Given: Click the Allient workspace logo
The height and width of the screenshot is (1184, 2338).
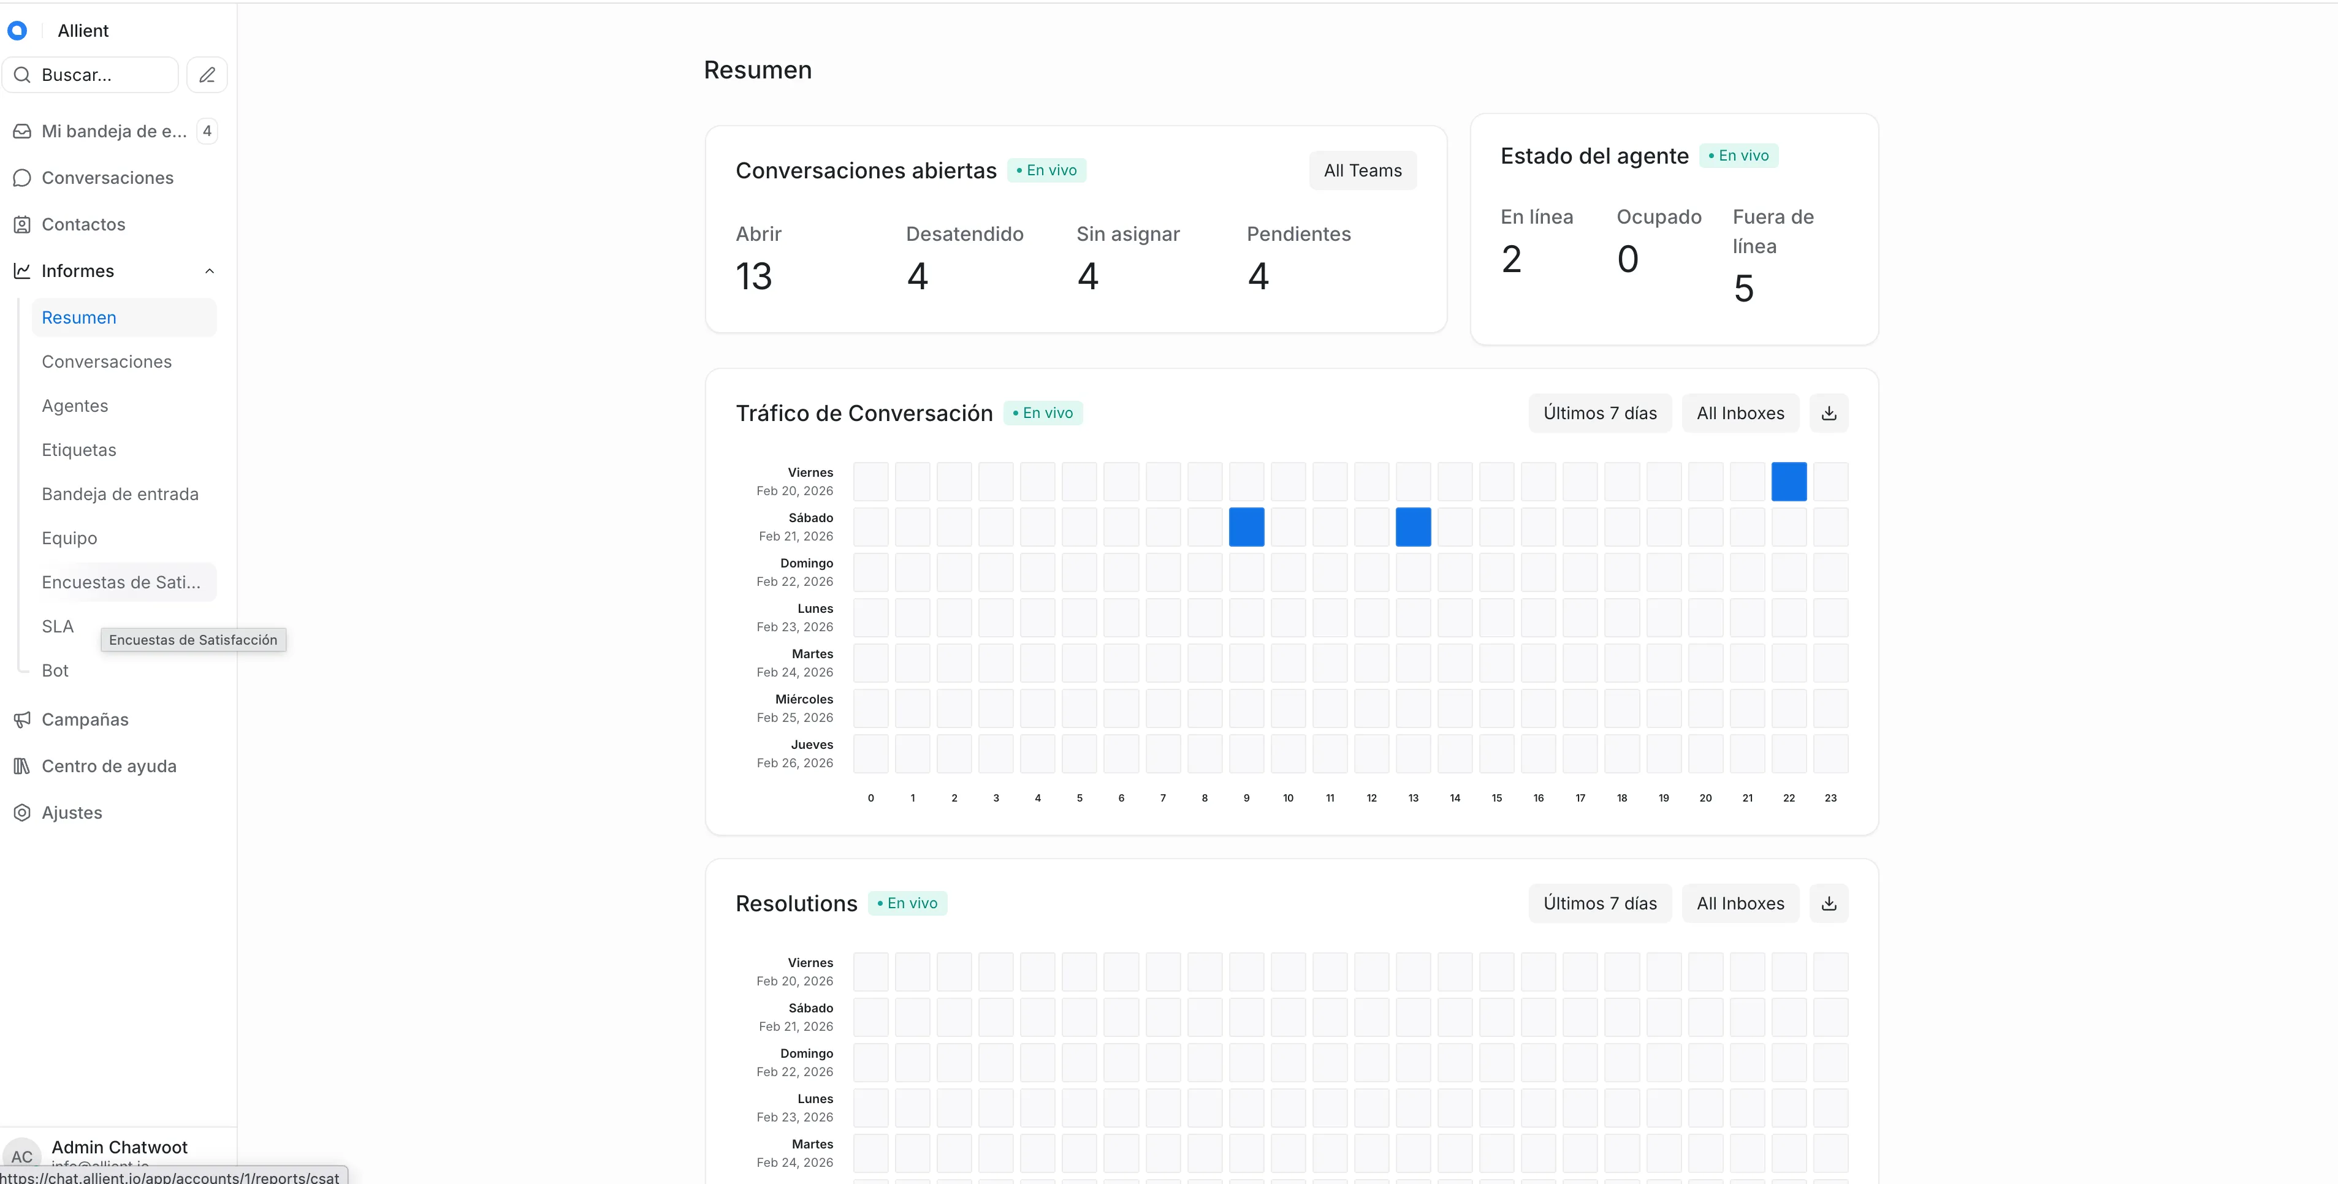Looking at the screenshot, I should pyautogui.click(x=18, y=30).
